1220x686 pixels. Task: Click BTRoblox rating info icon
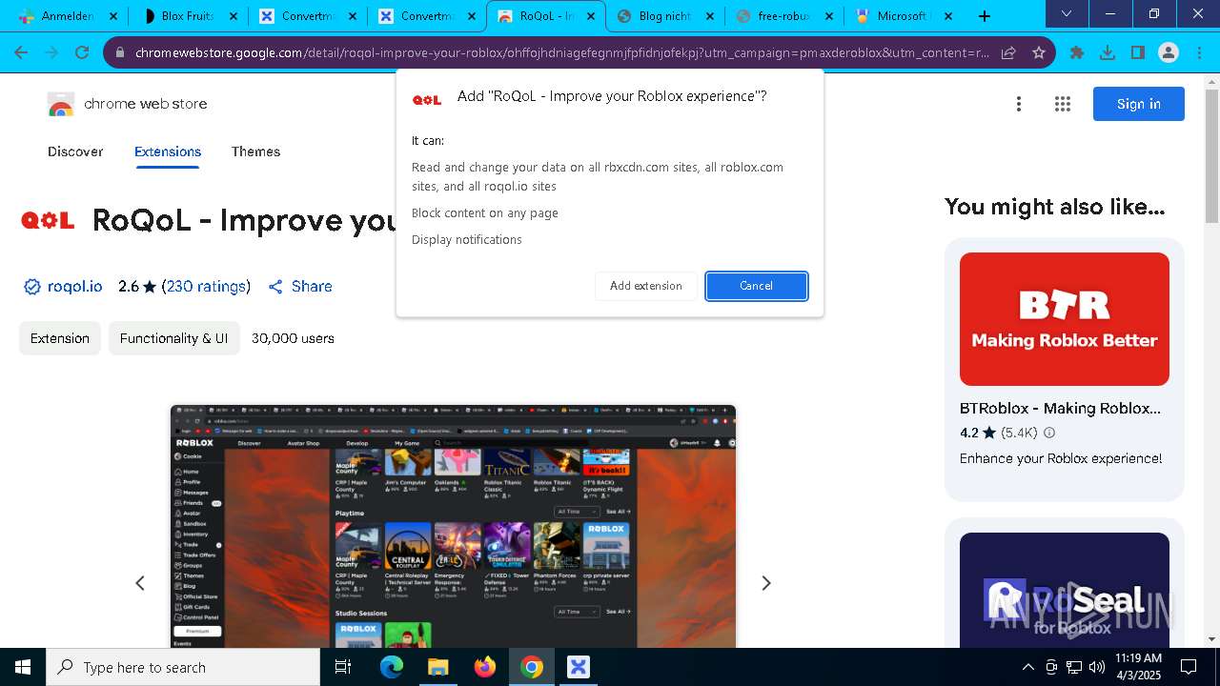(1049, 433)
